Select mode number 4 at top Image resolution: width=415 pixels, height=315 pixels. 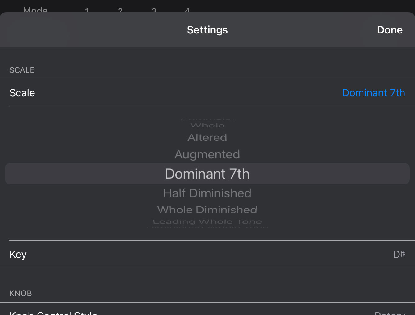(x=187, y=11)
